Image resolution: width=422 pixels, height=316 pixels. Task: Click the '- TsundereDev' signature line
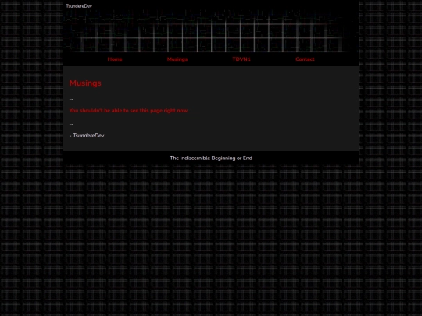(x=87, y=136)
